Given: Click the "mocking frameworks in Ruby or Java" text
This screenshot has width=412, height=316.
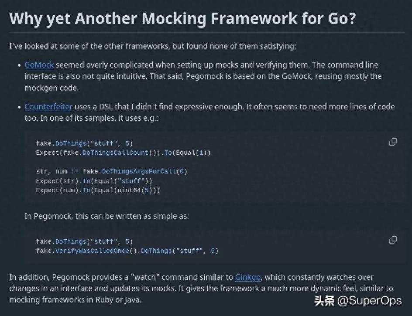Looking at the screenshot, I should coord(75,300).
